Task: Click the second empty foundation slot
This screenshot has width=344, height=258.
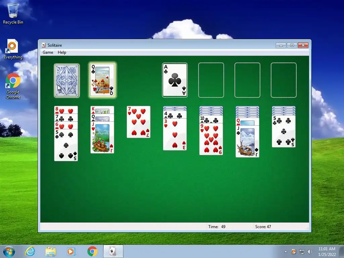Action: coord(211,80)
